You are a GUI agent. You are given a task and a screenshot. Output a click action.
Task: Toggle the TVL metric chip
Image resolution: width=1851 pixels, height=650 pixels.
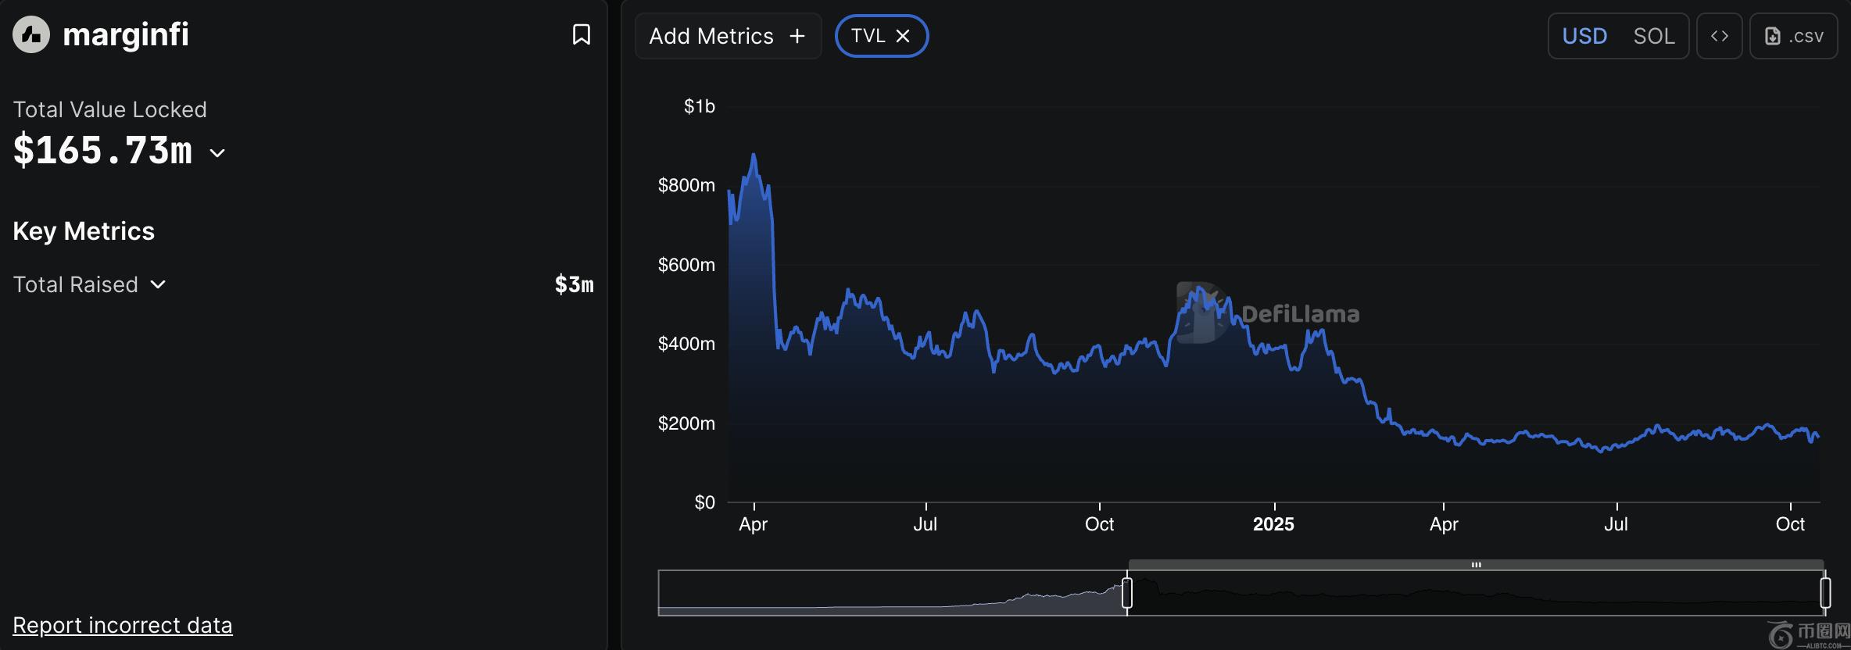868,36
